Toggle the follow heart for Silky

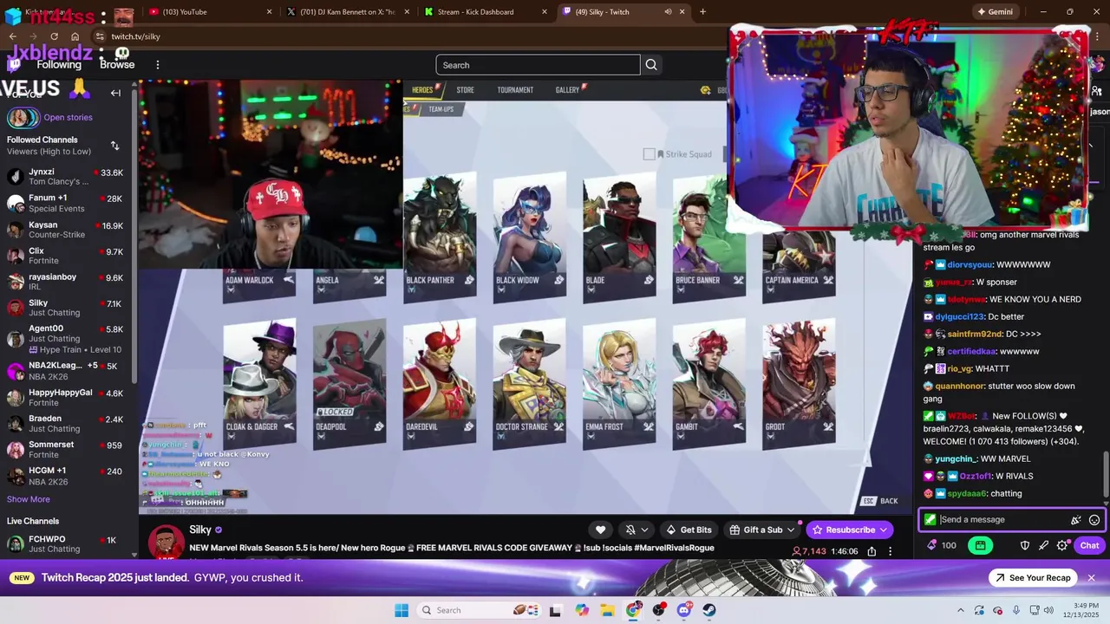coord(600,530)
